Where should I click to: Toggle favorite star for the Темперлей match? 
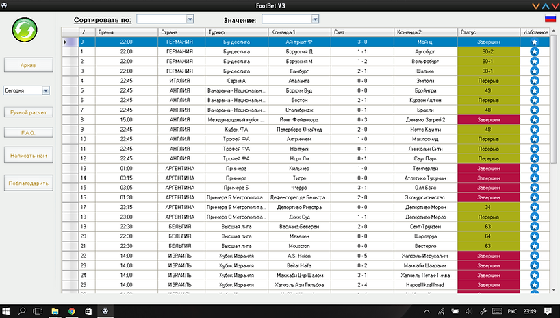[x=535, y=167]
